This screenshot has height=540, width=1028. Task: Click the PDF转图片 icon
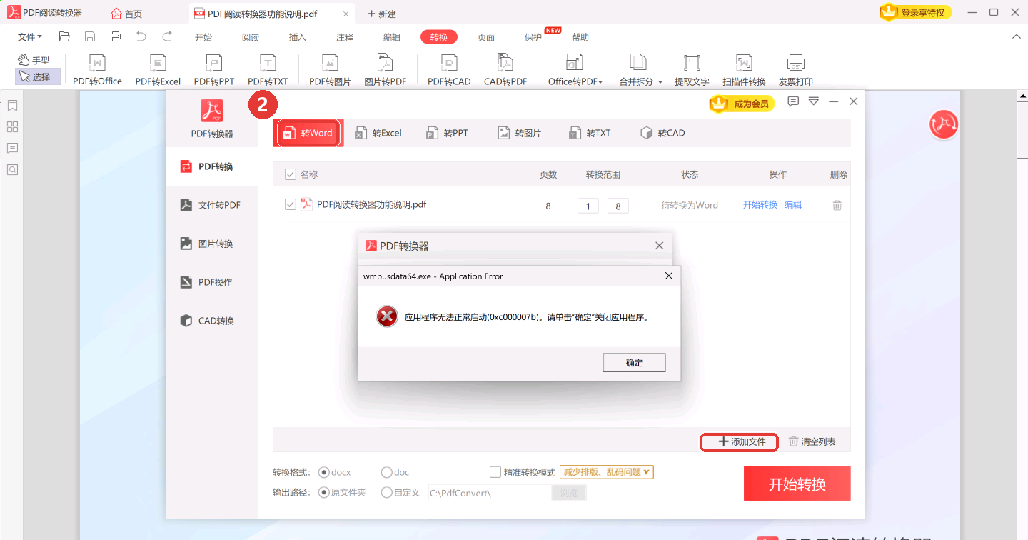pos(330,70)
